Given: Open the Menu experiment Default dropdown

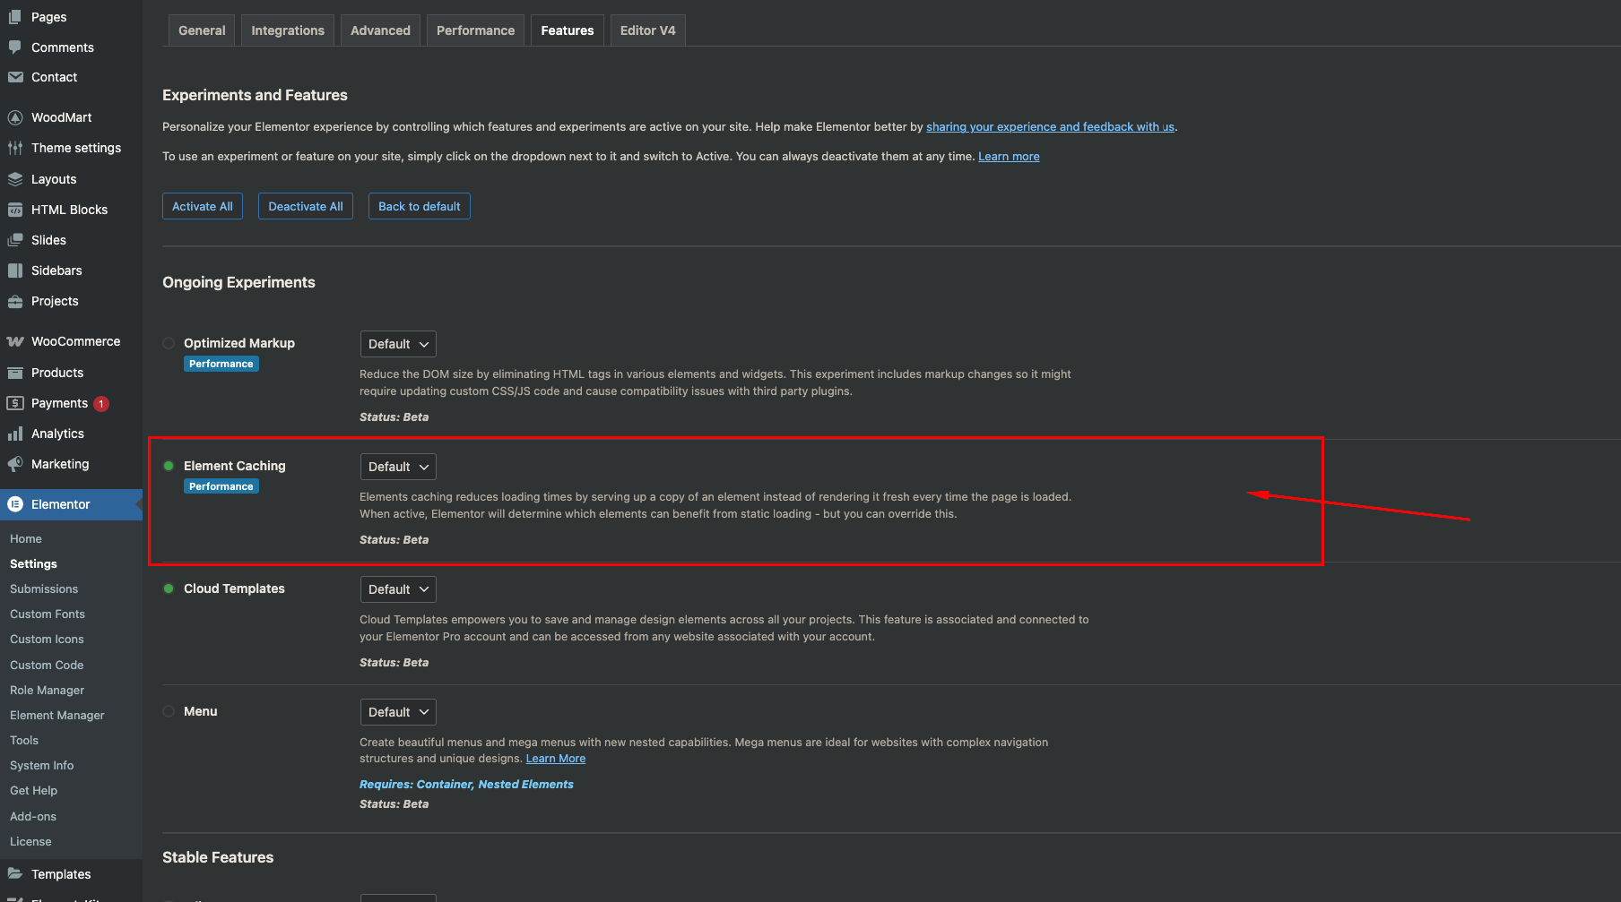Looking at the screenshot, I should [398, 712].
